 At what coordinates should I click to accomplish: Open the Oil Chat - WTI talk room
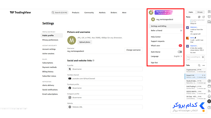click(x=195, y=98)
